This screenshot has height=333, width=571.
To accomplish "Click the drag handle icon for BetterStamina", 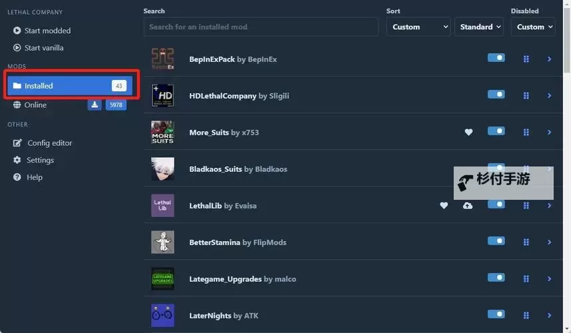I will click(x=526, y=242).
